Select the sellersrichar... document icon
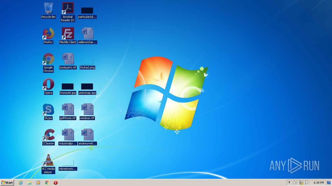 pyautogui.click(x=87, y=36)
